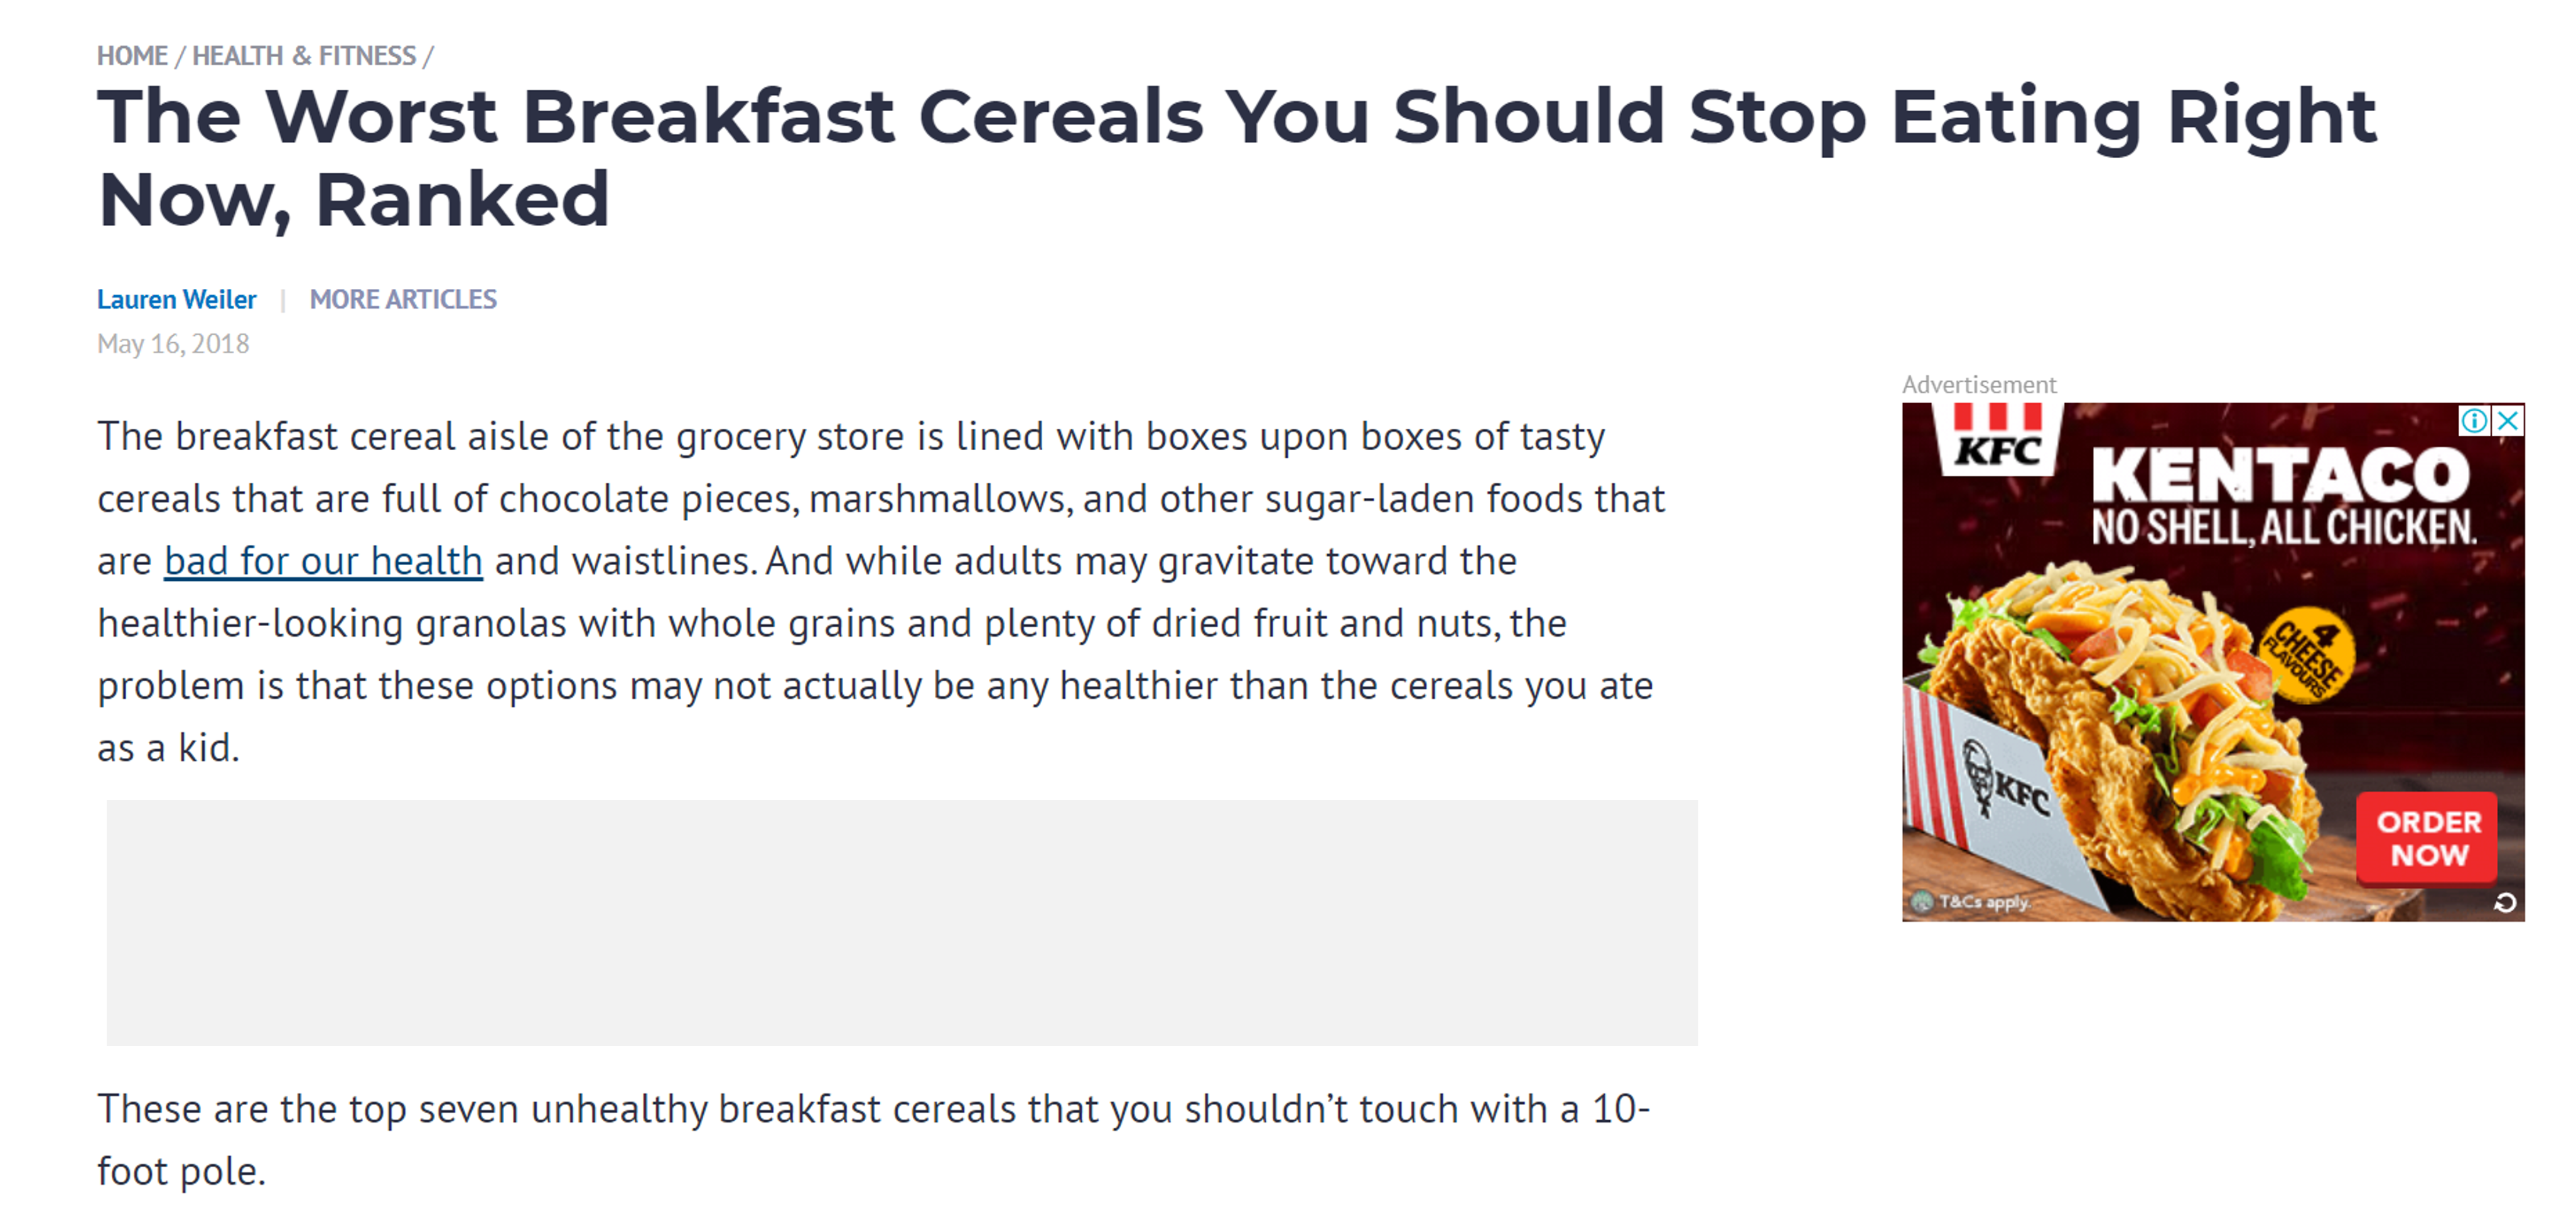Click the KFC logo in ad
The width and height of the screenshot is (2576, 1220).
tap(1998, 438)
